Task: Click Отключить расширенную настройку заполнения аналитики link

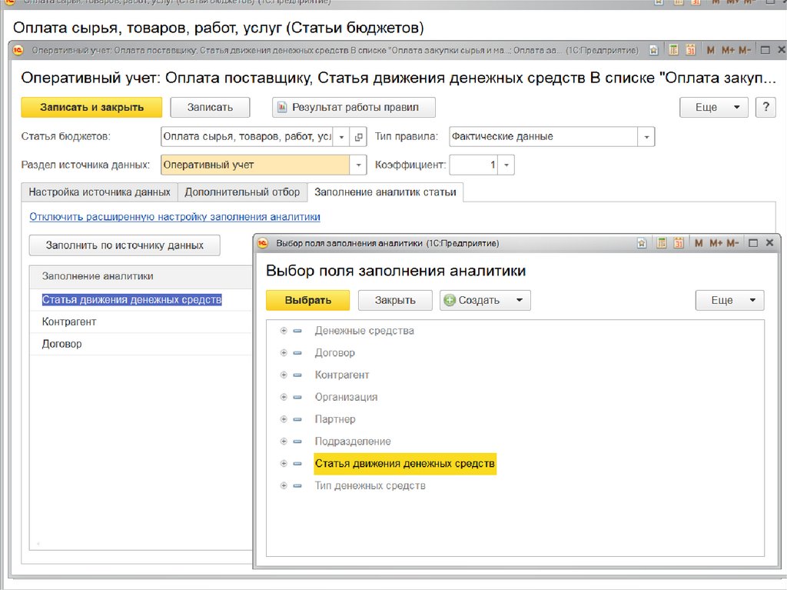Action: (174, 217)
